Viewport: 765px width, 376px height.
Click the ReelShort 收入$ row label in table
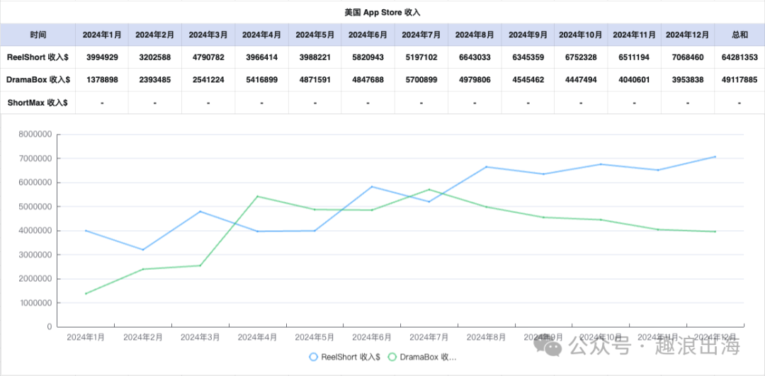pos(38,57)
